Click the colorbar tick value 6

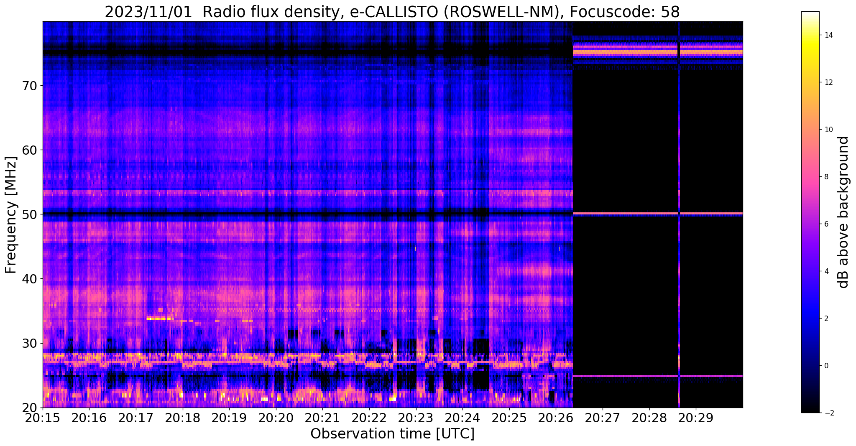click(x=826, y=224)
